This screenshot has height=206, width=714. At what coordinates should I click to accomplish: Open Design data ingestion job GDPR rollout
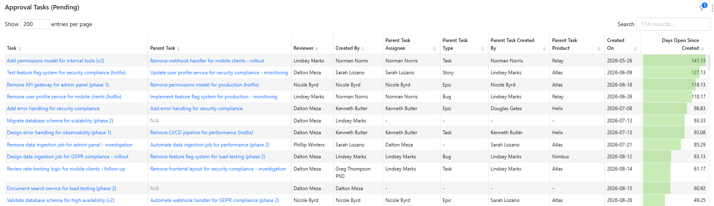68,157
